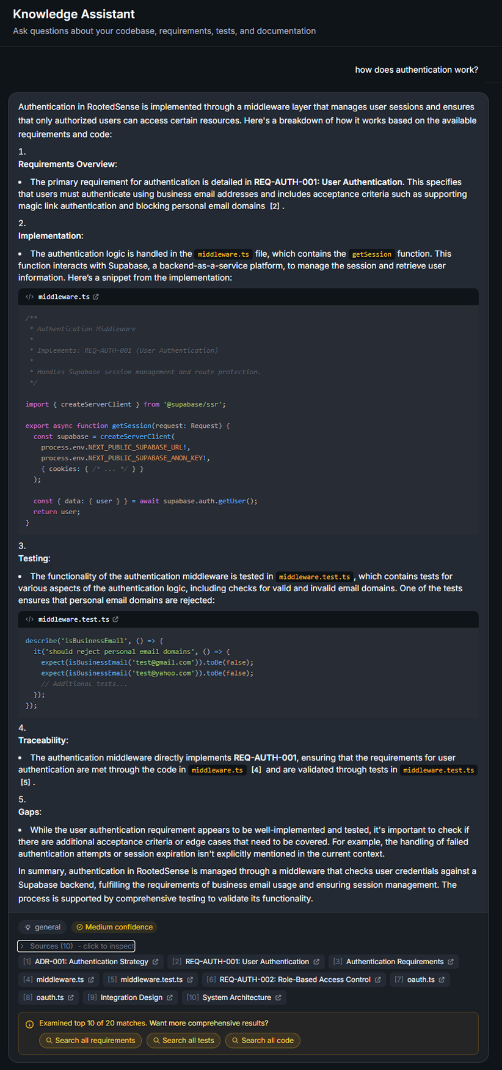Click external link icon on Authentication Requirements source
Image resolution: width=502 pixels, height=1070 pixels.
tap(451, 962)
